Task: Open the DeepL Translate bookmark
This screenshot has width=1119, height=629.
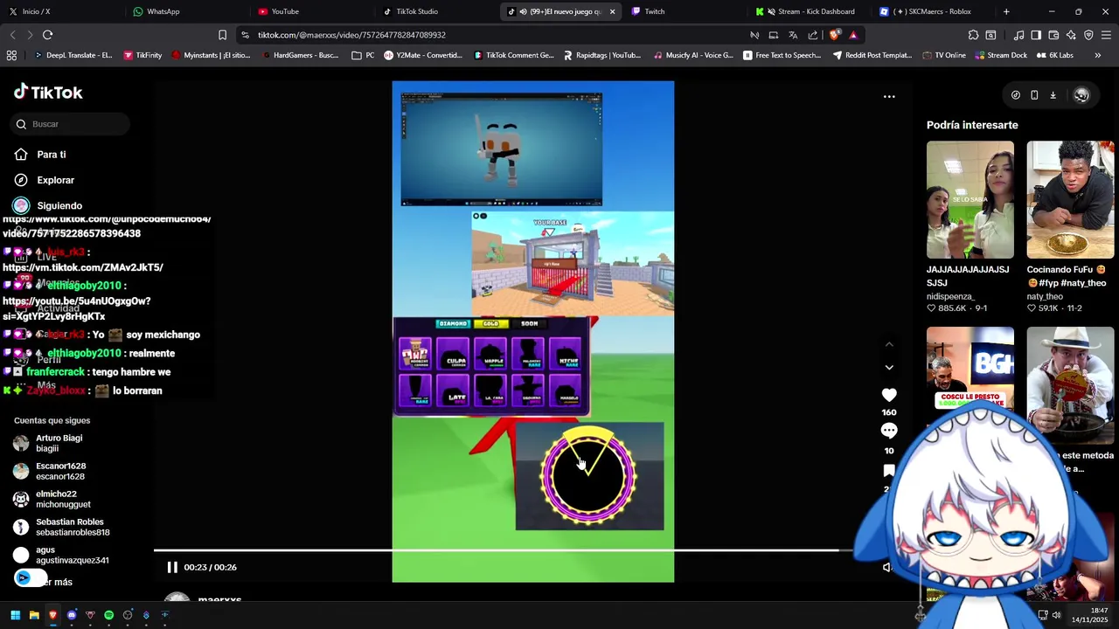Action: 73,55
